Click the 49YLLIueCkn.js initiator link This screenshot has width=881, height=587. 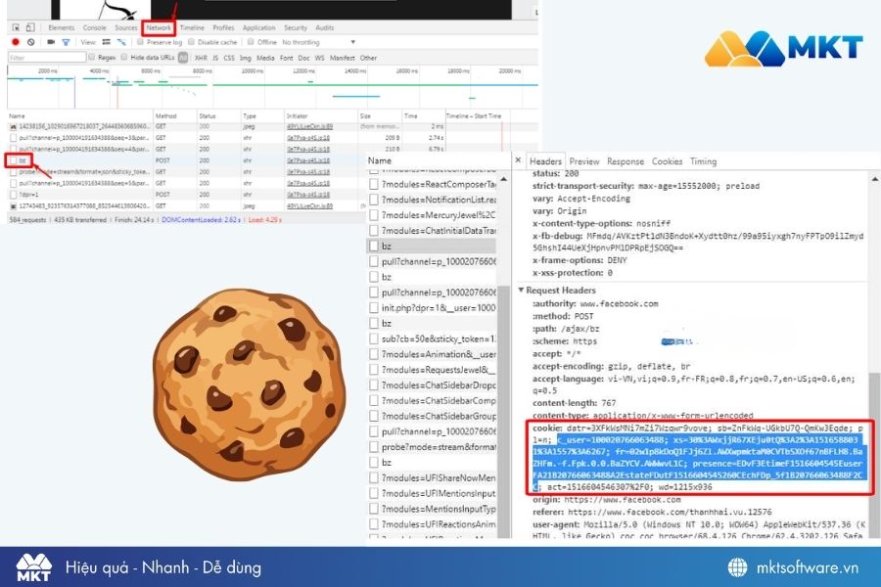(x=309, y=126)
